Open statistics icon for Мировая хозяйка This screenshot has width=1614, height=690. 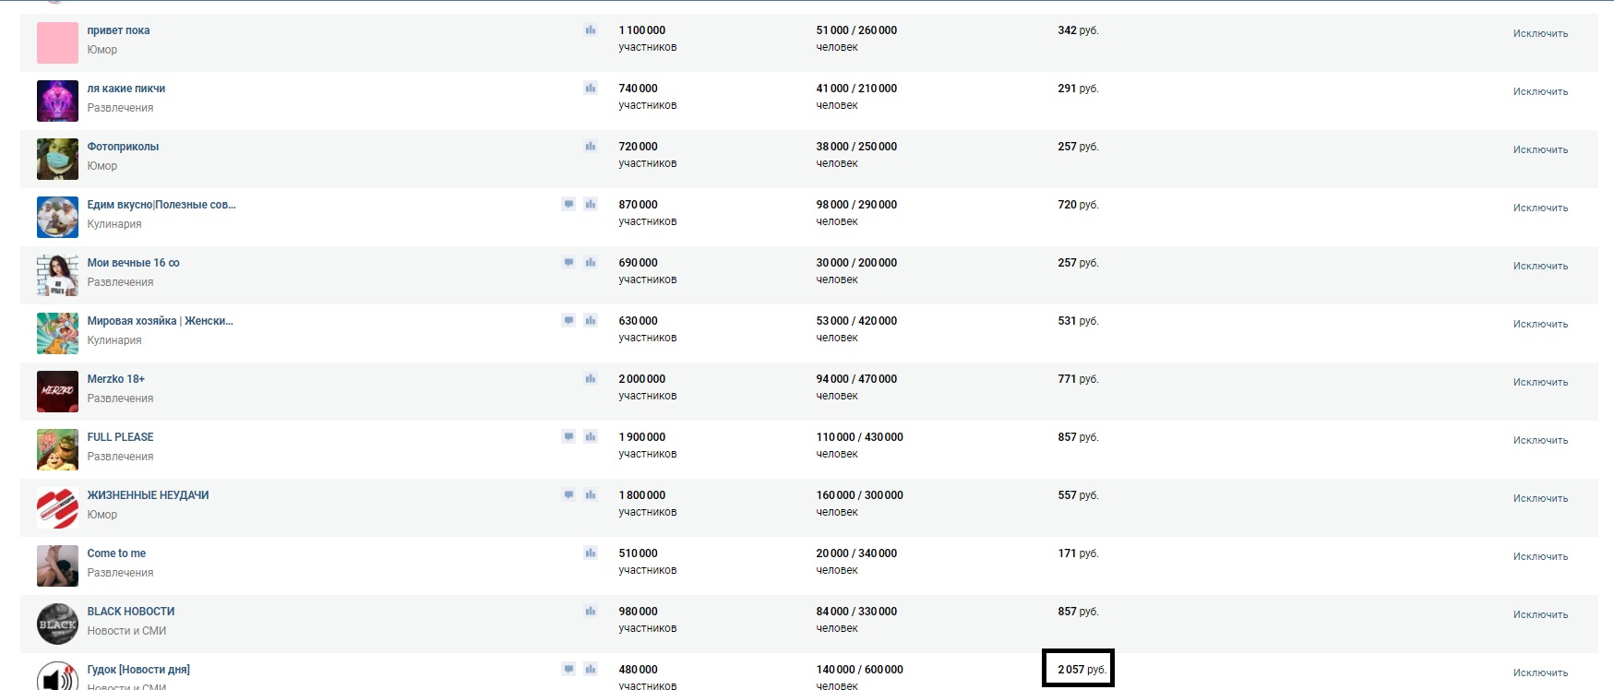591,321
